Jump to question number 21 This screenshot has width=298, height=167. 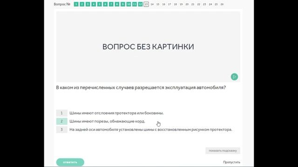(x=193, y=4)
